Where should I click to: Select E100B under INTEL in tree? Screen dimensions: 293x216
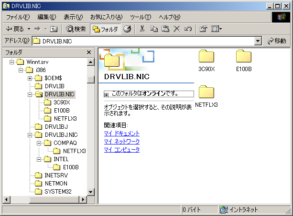(71, 167)
